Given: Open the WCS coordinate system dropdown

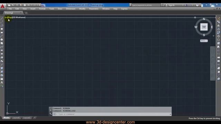Looking at the screenshot, I should pyautogui.click(x=204, y=41).
